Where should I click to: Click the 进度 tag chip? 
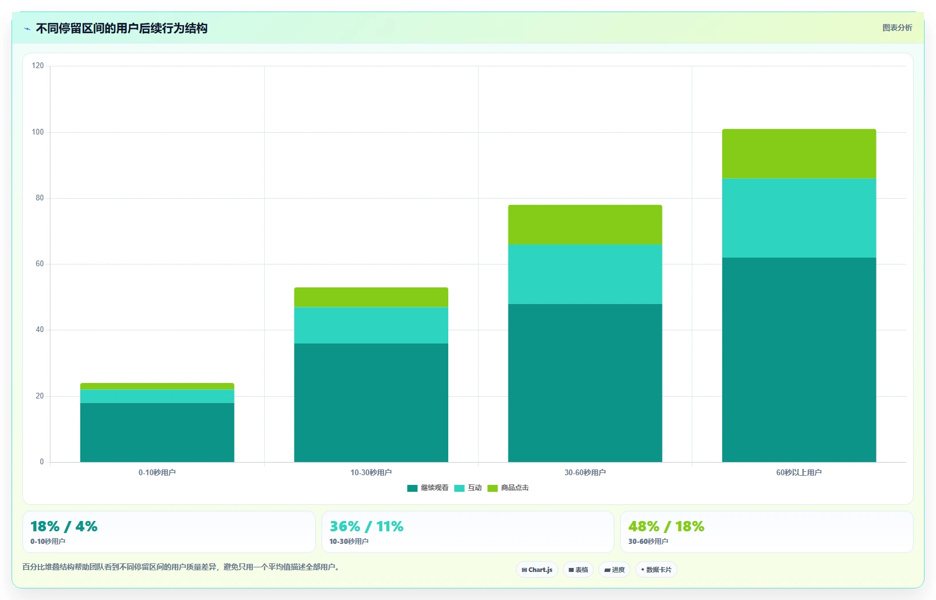coord(614,570)
